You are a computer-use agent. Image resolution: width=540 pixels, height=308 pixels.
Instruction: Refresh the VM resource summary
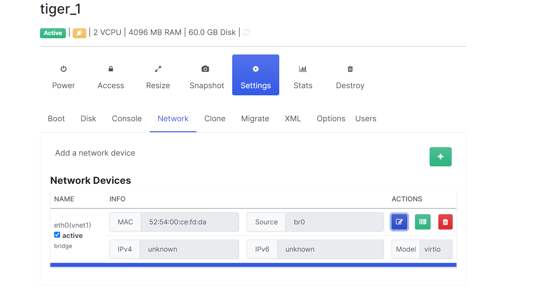click(x=246, y=32)
